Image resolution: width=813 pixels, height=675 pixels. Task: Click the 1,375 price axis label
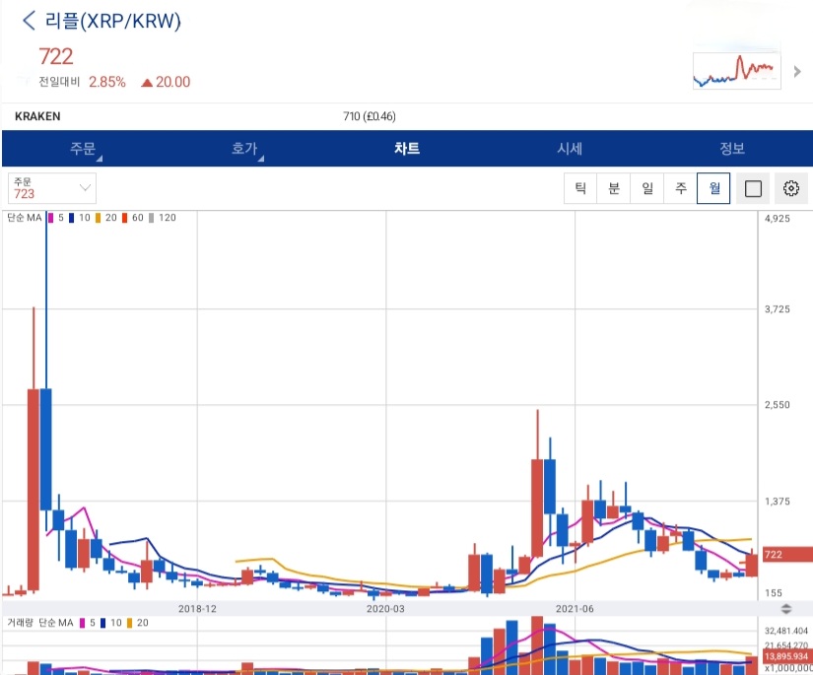778,502
